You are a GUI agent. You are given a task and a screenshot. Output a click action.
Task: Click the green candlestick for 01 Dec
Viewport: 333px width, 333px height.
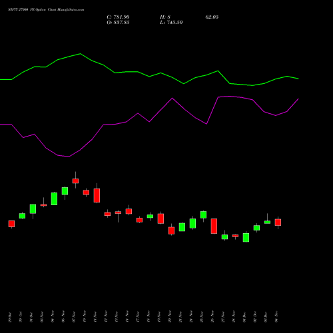point(246,237)
